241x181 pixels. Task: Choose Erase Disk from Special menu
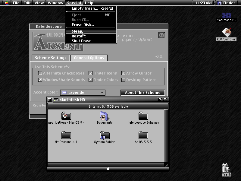coord(91,25)
